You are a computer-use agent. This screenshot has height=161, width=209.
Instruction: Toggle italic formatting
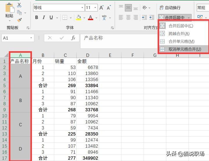[44, 17]
